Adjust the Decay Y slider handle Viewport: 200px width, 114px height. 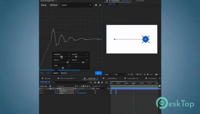coord(83,62)
